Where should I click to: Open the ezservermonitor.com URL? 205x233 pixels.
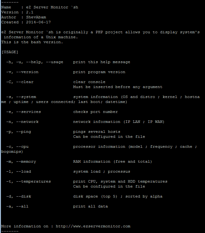click(x=93, y=226)
